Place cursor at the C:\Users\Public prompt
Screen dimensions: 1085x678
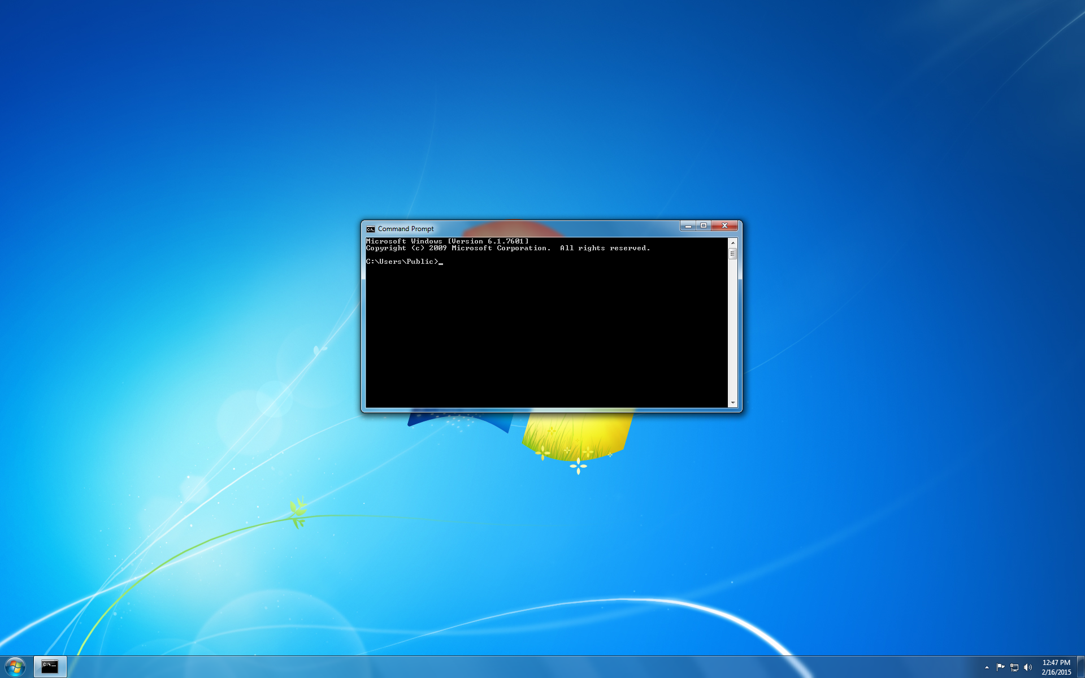point(441,262)
